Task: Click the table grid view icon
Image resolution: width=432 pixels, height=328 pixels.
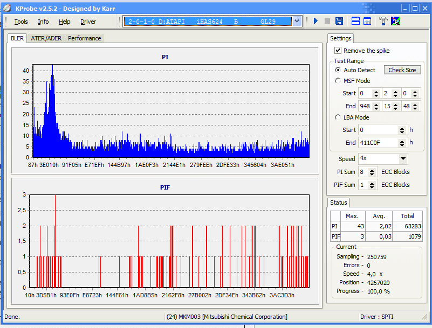Action: tap(367, 21)
